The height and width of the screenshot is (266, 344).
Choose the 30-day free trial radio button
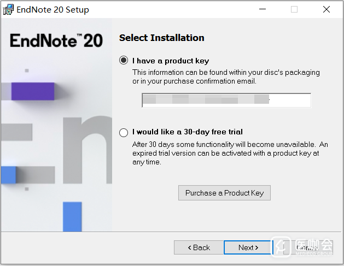(124, 132)
